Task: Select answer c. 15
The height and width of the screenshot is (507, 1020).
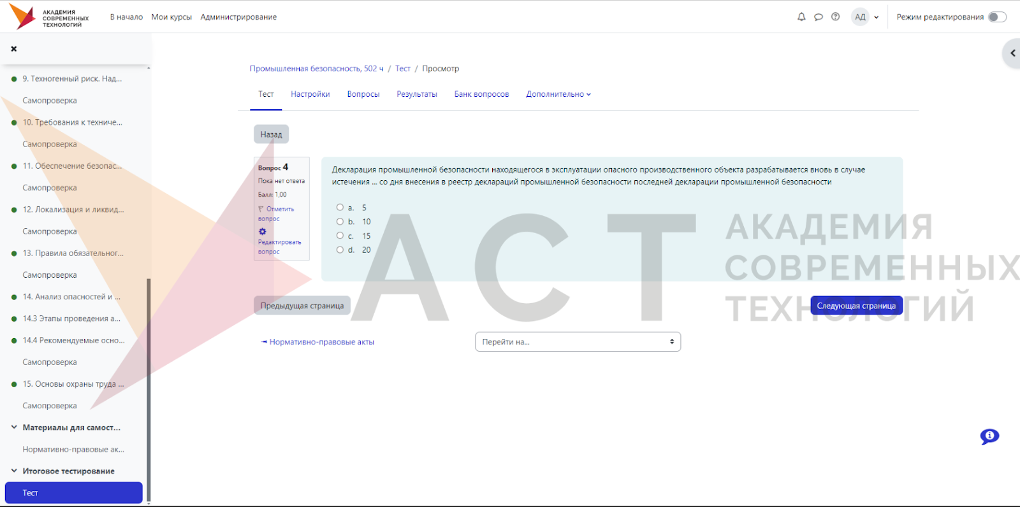Action: click(x=340, y=236)
